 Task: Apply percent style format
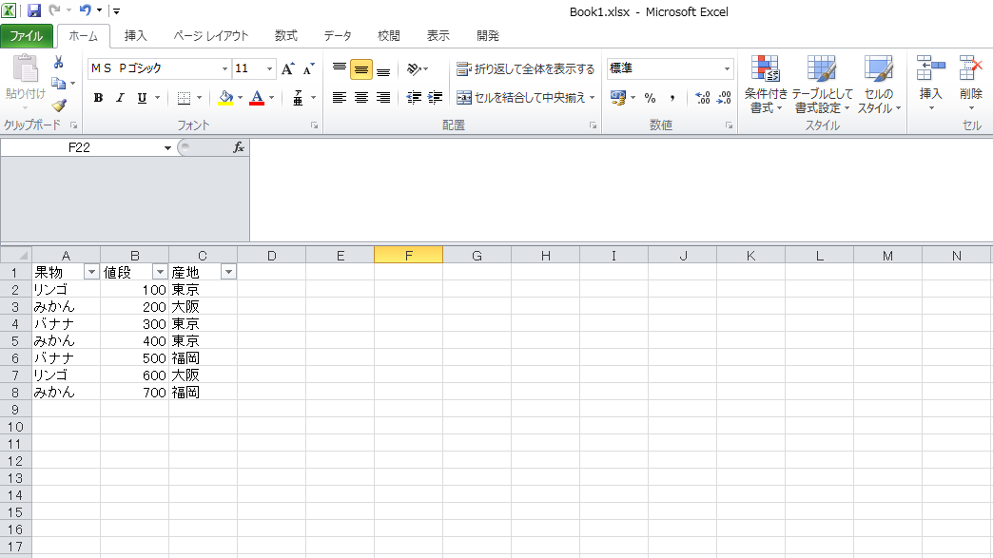coord(650,97)
